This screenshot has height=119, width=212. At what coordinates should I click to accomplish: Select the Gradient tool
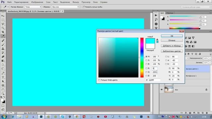(3, 61)
